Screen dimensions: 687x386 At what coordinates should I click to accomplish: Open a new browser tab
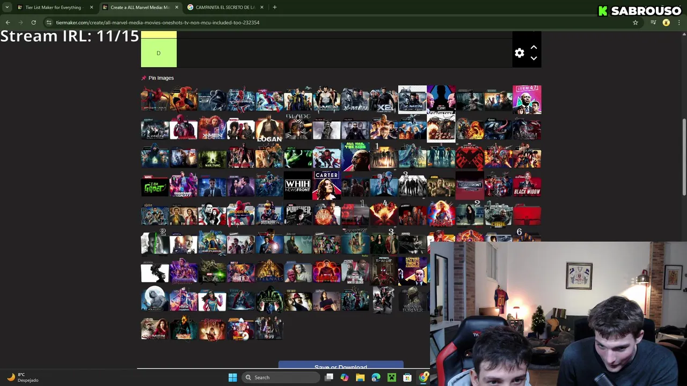[274, 8]
